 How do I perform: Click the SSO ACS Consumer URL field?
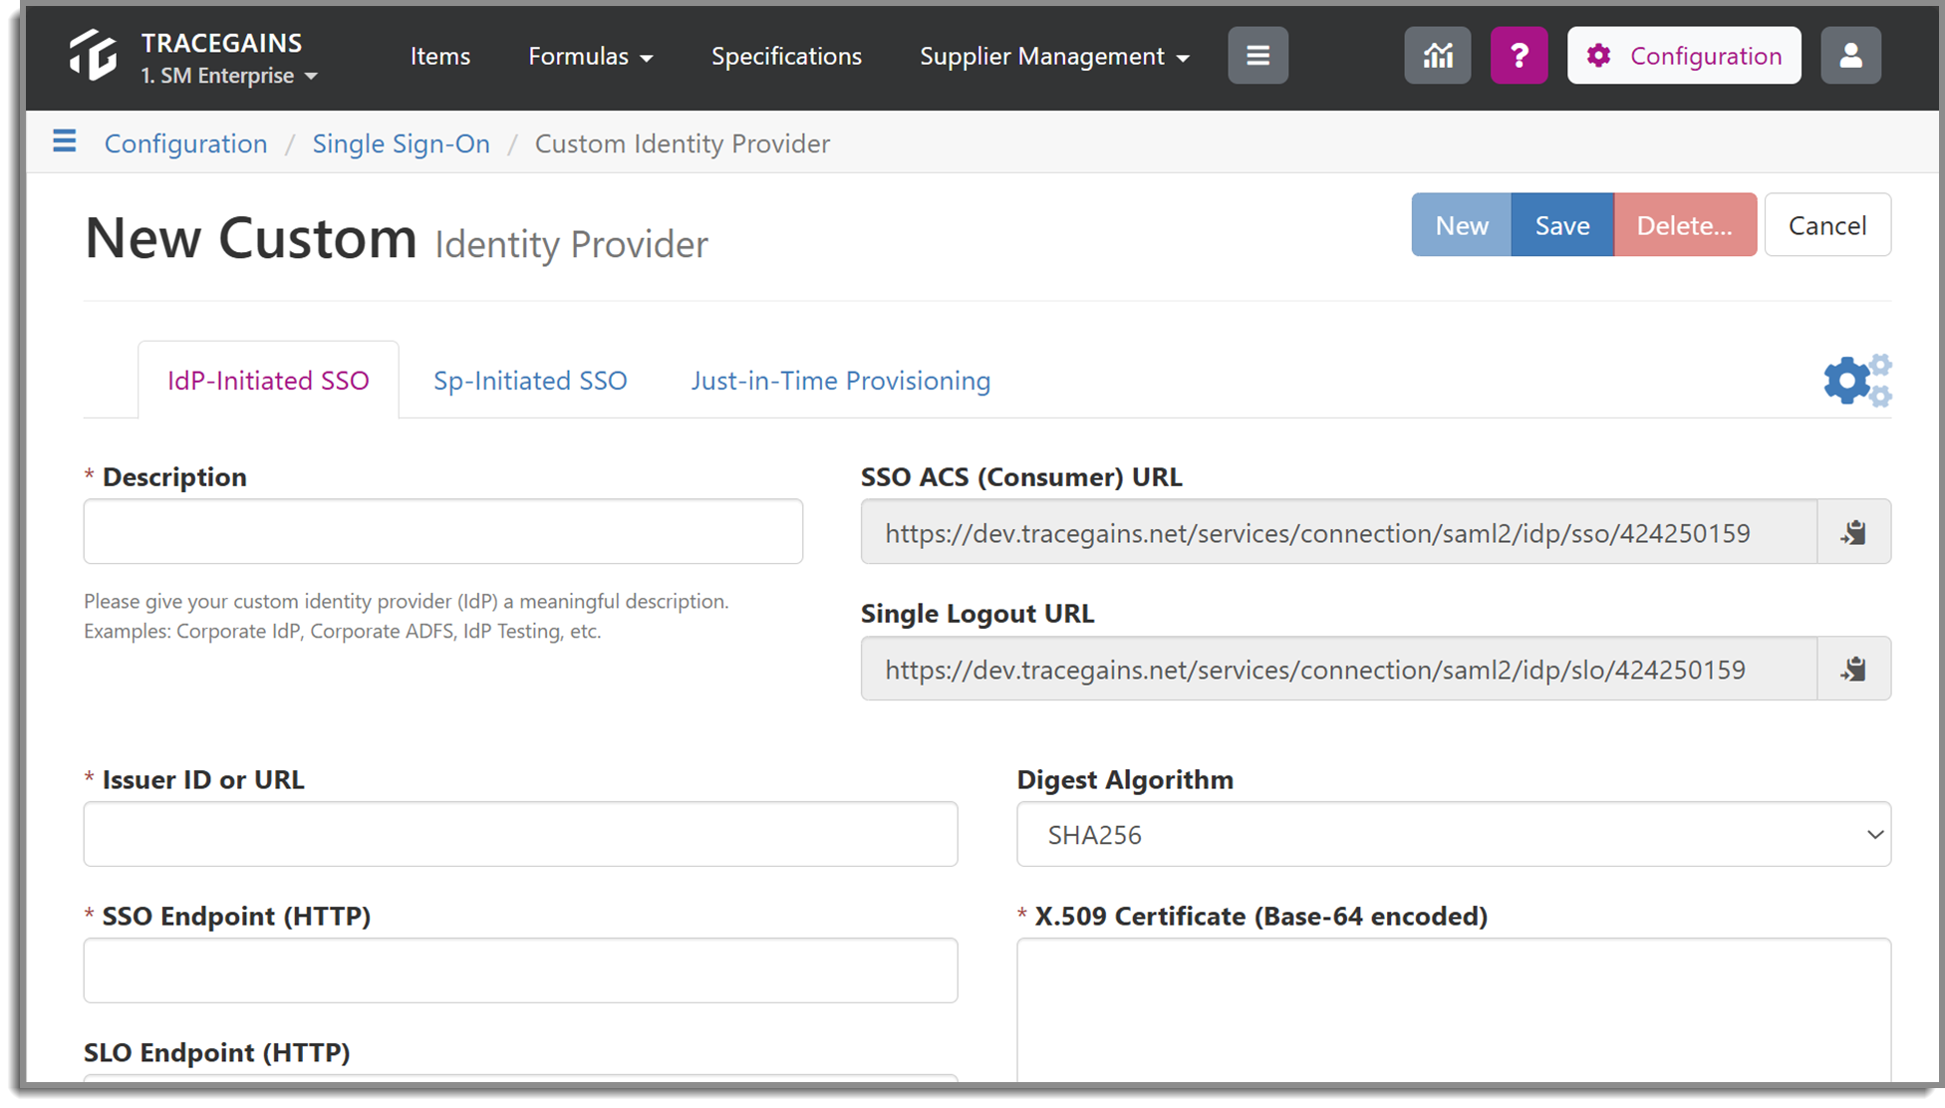tap(1339, 532)
